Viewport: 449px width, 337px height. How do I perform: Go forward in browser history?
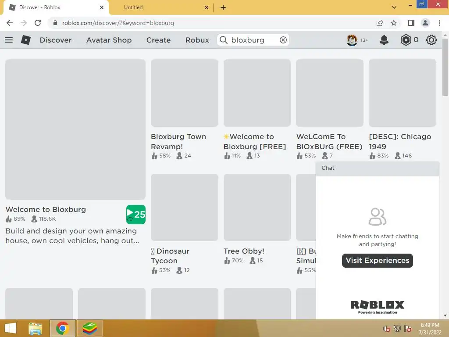pos(24,23)
